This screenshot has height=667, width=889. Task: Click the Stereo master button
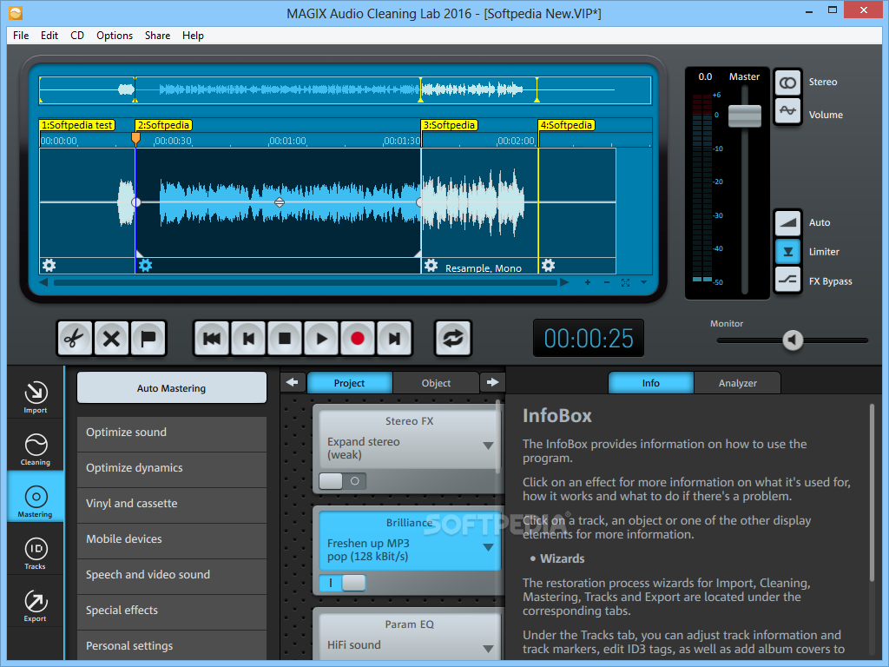pos(787,83)
